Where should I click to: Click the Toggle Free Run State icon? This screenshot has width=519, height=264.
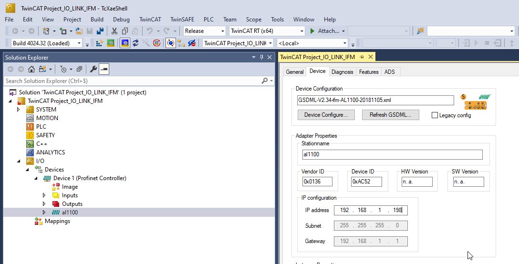tap(156, 43)
